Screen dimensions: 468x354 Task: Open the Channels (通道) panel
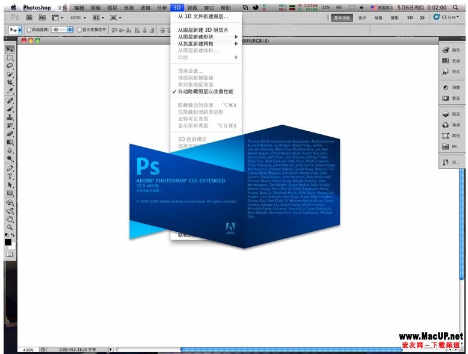451,125
